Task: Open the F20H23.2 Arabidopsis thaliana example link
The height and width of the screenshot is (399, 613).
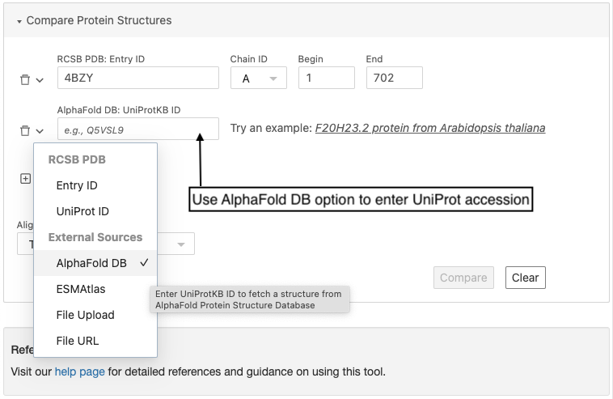Action: (430, 128)
